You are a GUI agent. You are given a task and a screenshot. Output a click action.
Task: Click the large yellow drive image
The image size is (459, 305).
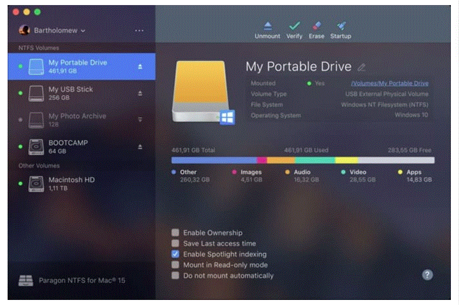201,91
